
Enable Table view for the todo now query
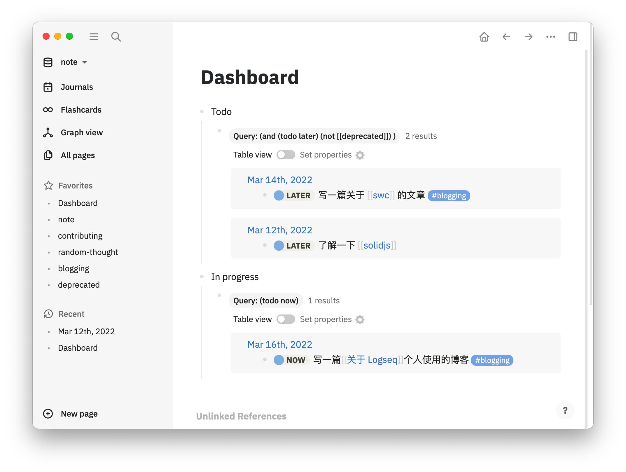point(286,319)
